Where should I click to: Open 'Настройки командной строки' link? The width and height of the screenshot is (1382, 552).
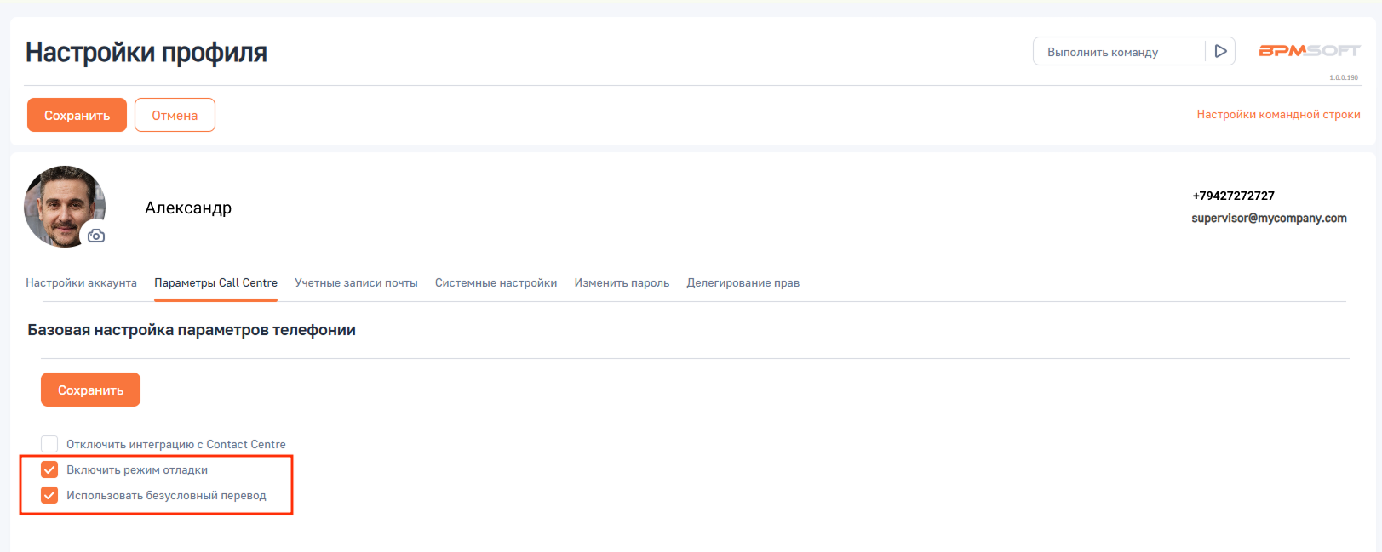(1278, 114)
